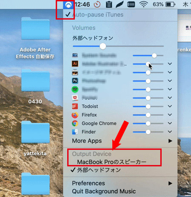Open the More Apps submenu

(120, 141)
